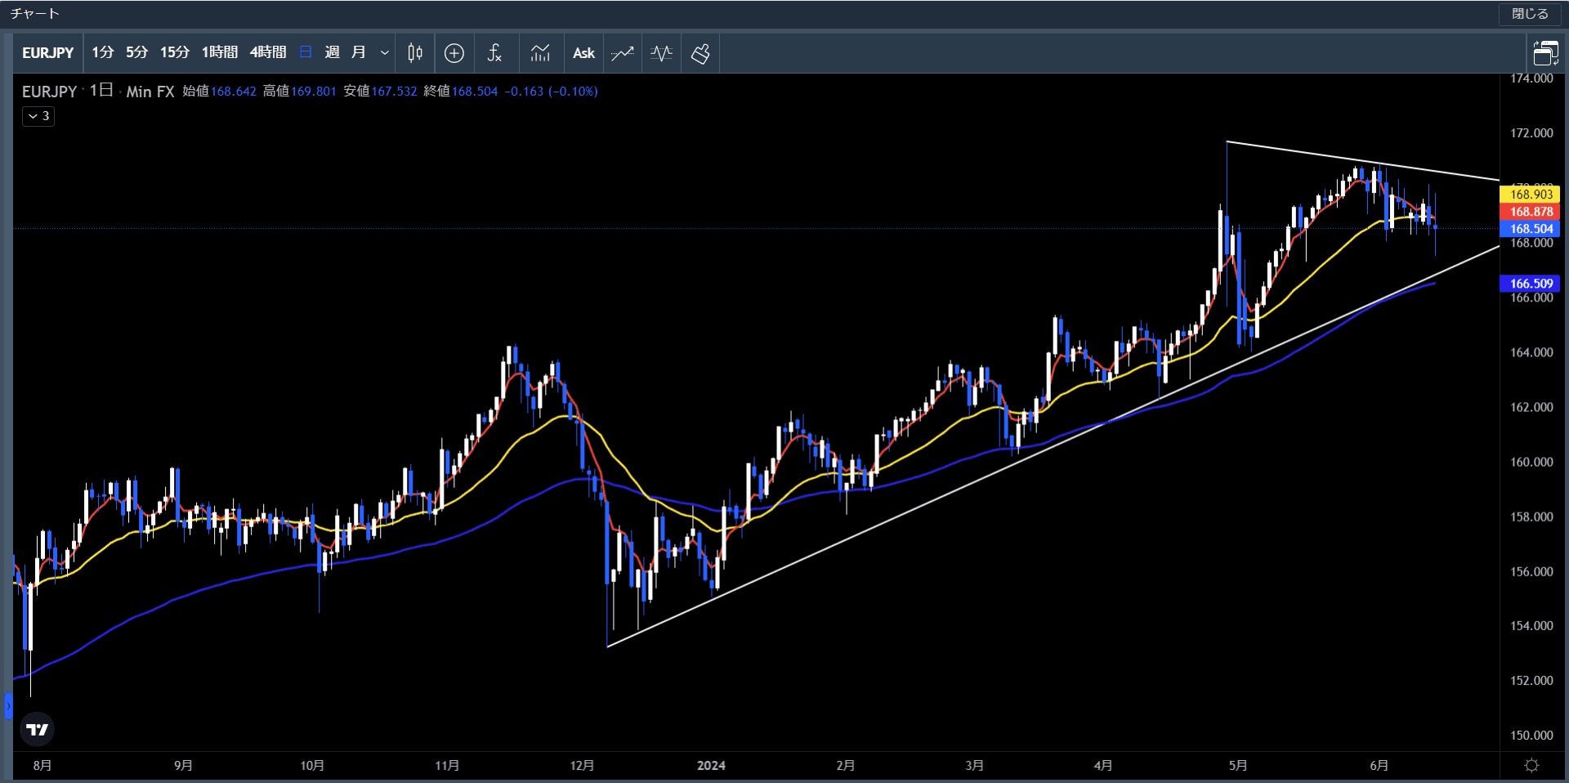Viewport: 1569px width, 783px height.
Task: Click the 150.000 price axis label
Action: [1531, 735]
